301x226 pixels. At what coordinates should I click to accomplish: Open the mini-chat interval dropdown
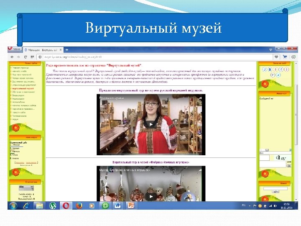tap(264, 150)
